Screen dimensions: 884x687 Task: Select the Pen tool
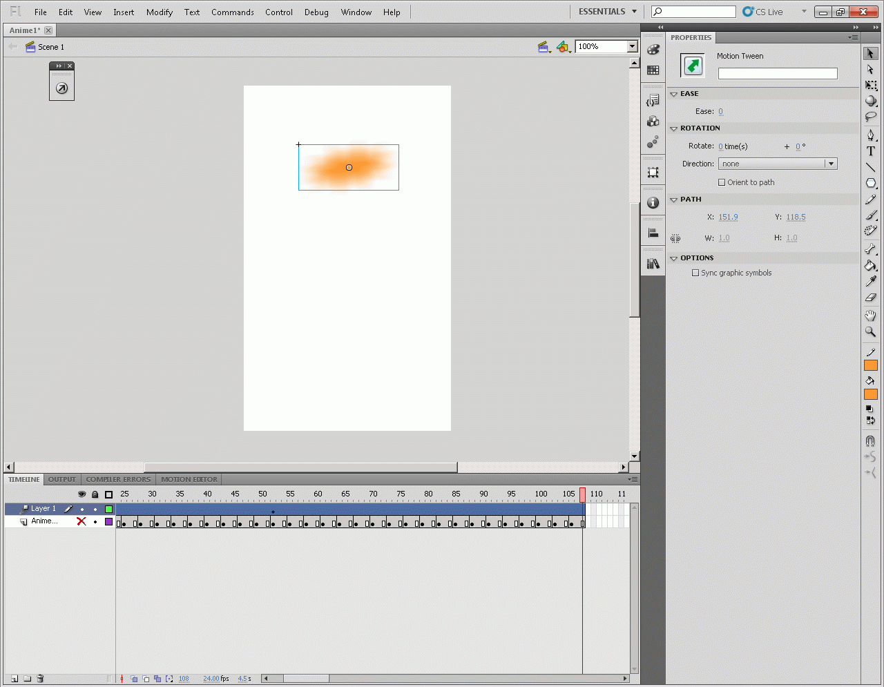click(x=870, y=135)
